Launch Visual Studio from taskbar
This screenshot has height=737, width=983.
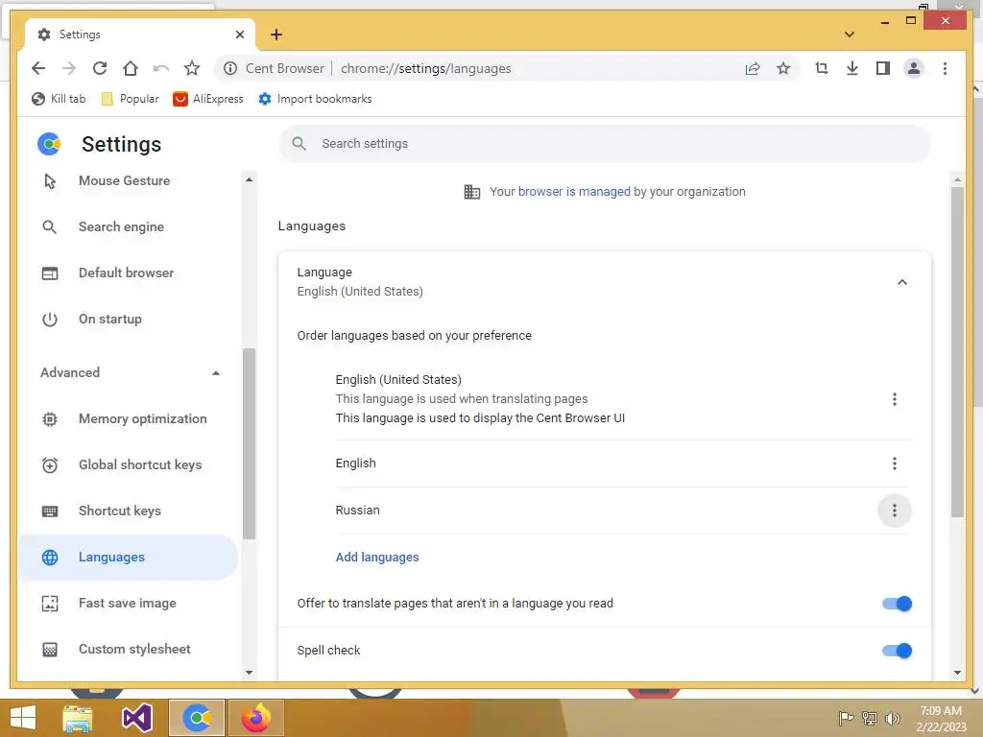pyautogui.click(x=136, y=718)
